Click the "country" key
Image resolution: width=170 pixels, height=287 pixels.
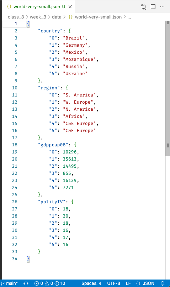(x=50, y=31)
